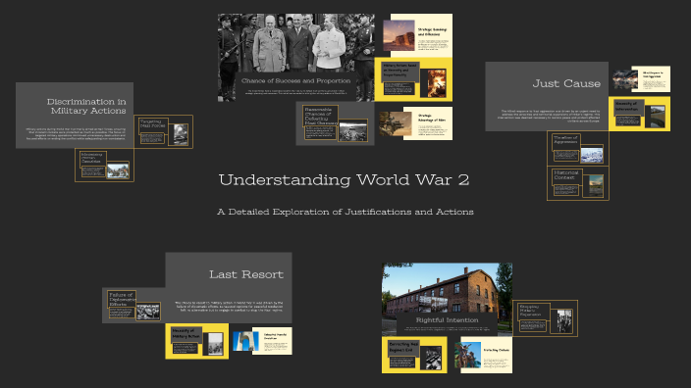Open the Last Resort topic frame
The height and width of the screenshot is (388, 691).
229,288
